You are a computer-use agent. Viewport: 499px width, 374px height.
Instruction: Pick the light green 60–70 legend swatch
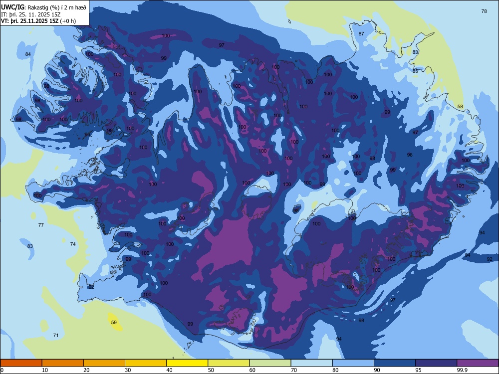click(x=270, y=363)
